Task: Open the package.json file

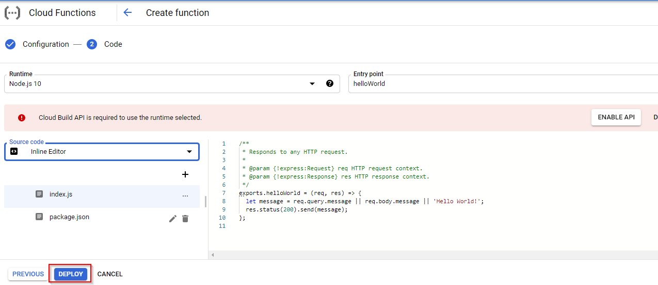Action: point(102,219)
